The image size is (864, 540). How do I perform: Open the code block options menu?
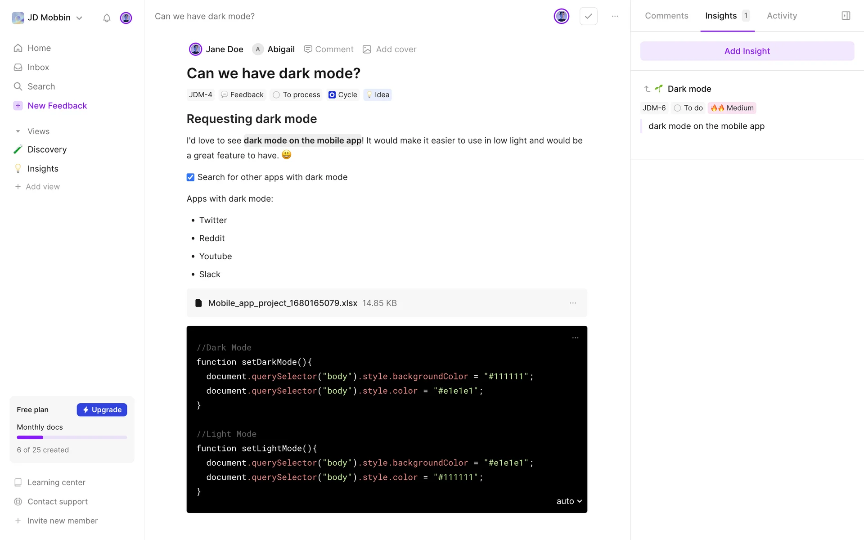click(575, 337)
